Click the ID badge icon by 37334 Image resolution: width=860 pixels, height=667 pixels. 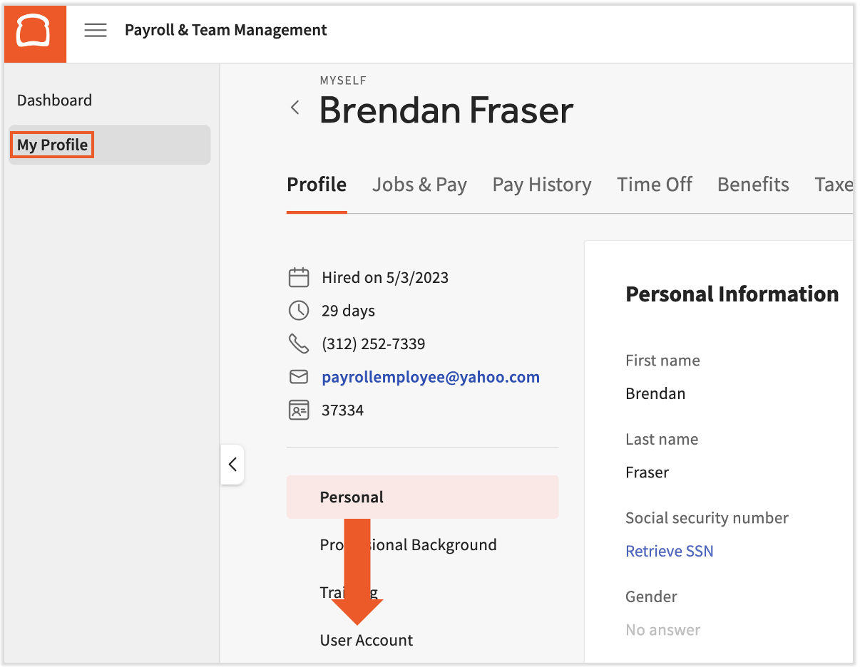[x=298, y=410]
